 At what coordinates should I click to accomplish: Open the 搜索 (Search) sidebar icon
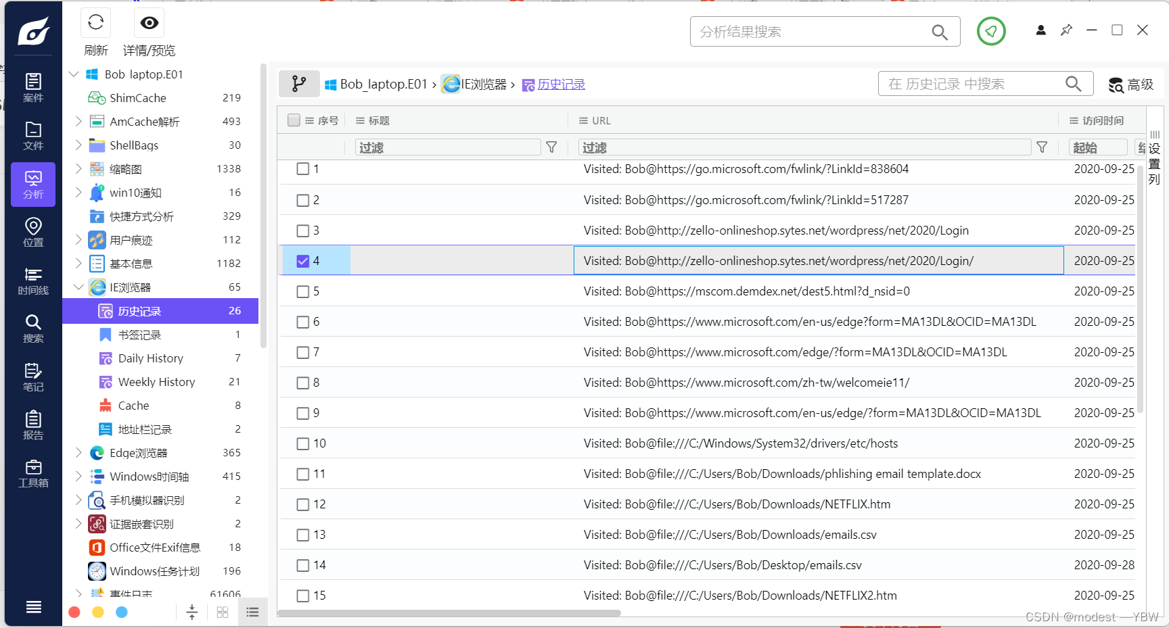tap(33, 329)
